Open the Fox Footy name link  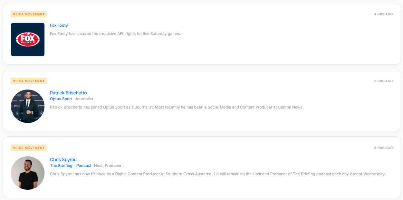[x=59, y=25]
